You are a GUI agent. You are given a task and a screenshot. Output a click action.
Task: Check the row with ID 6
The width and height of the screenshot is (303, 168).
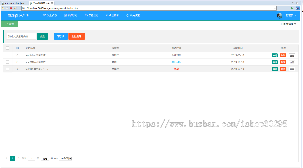coord(7,62)
